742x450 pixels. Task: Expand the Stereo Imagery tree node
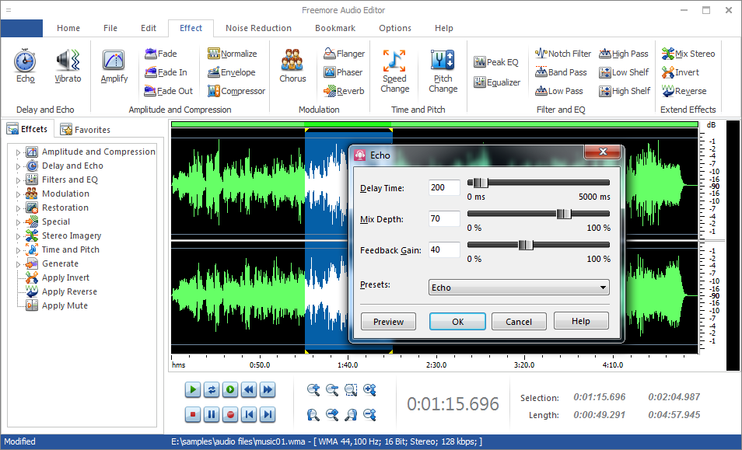(x=18, y=236)
